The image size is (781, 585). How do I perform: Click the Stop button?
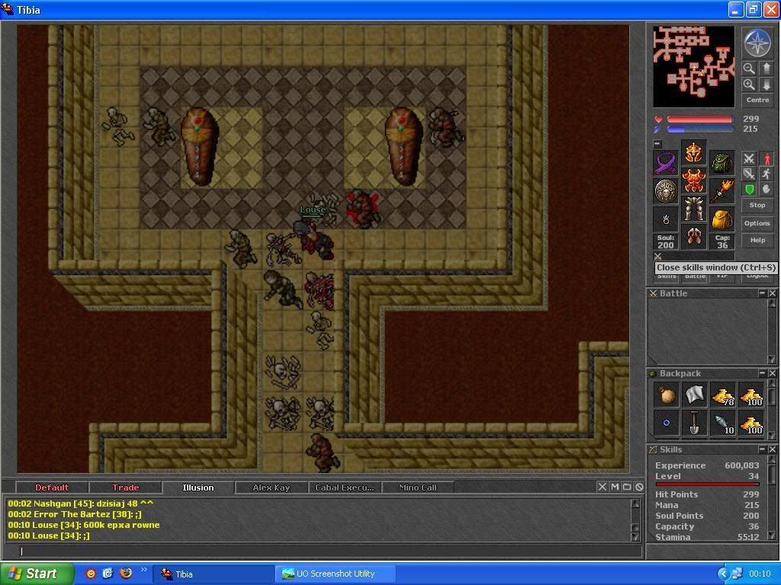click(x=757, y=205)
